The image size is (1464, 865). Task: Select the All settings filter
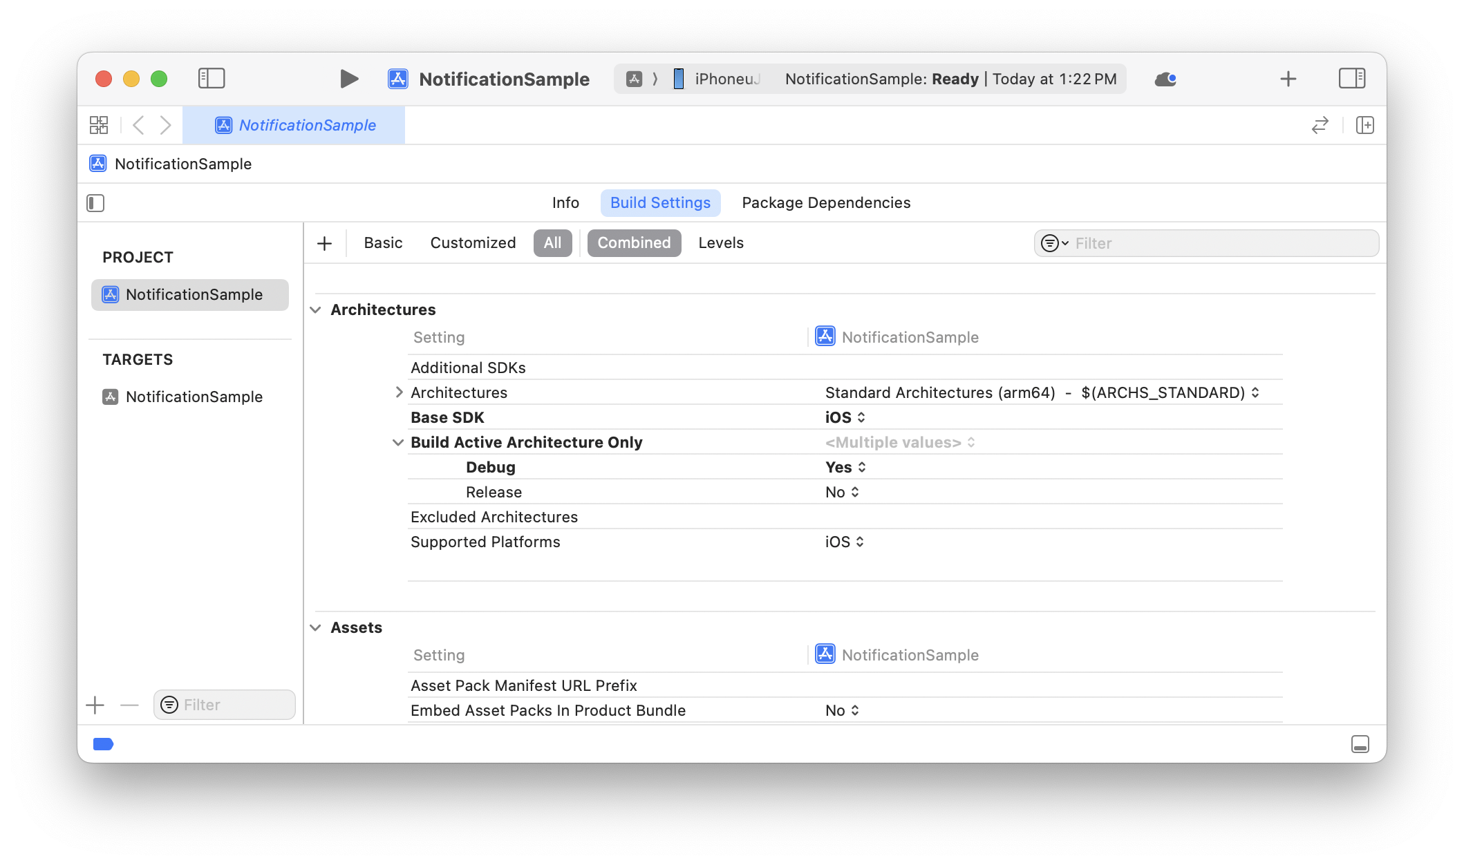coord(552,243)
